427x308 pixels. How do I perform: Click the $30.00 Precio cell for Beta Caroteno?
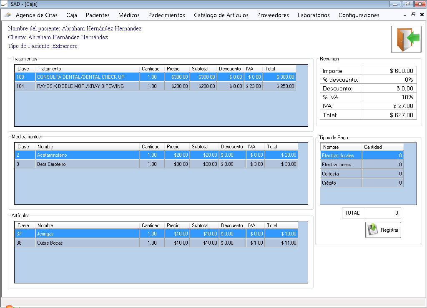tap(177, 164)
